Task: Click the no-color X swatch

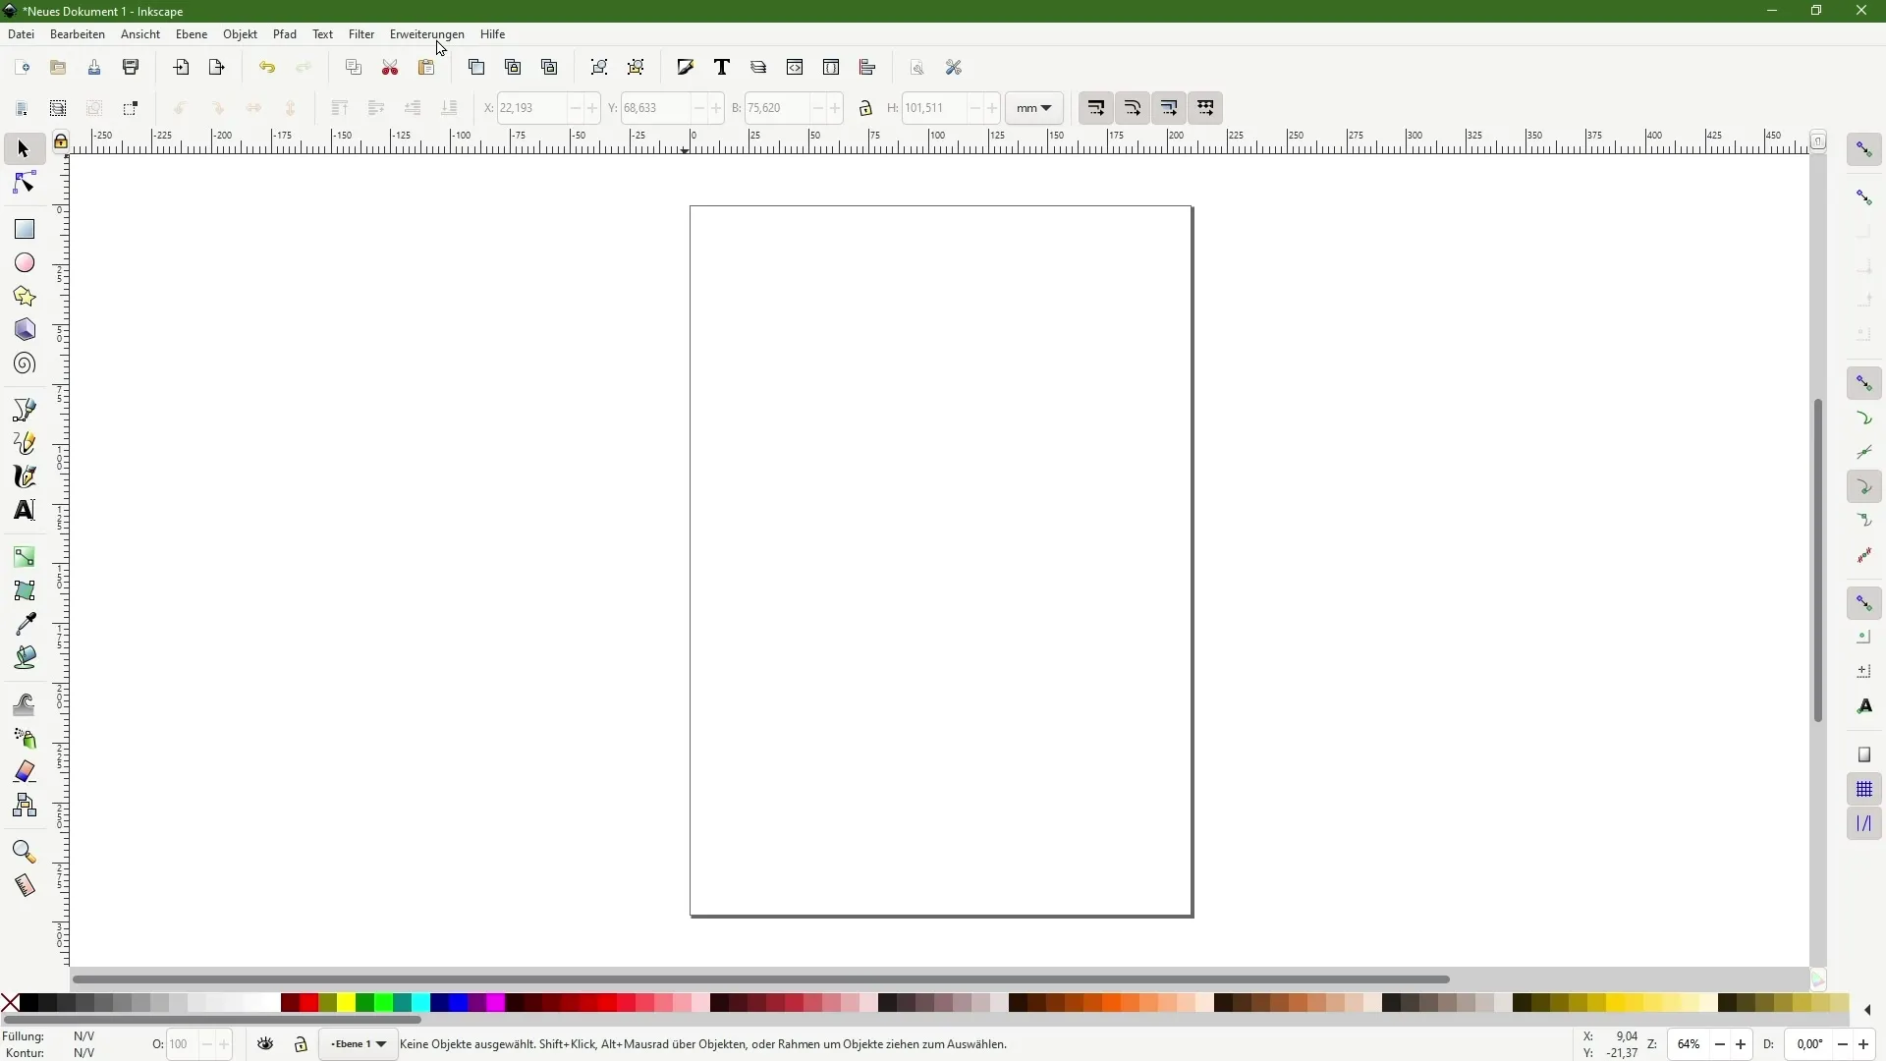Action: 10,1003
